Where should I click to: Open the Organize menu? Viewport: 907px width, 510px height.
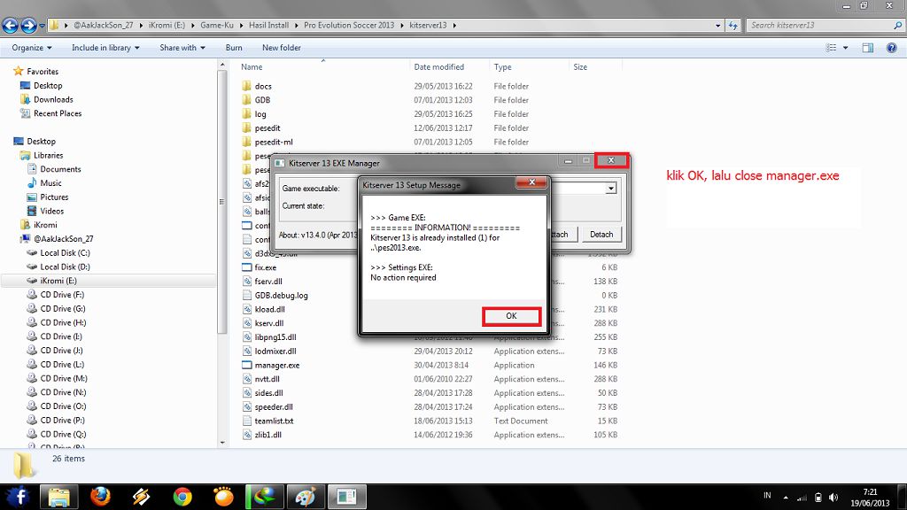coord(32,48)
